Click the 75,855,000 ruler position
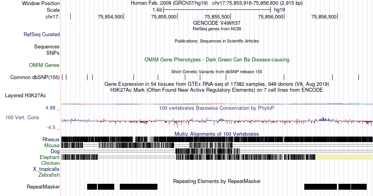Image resolution: width=373 pixels, height=196 pixels. click(164, 17)
